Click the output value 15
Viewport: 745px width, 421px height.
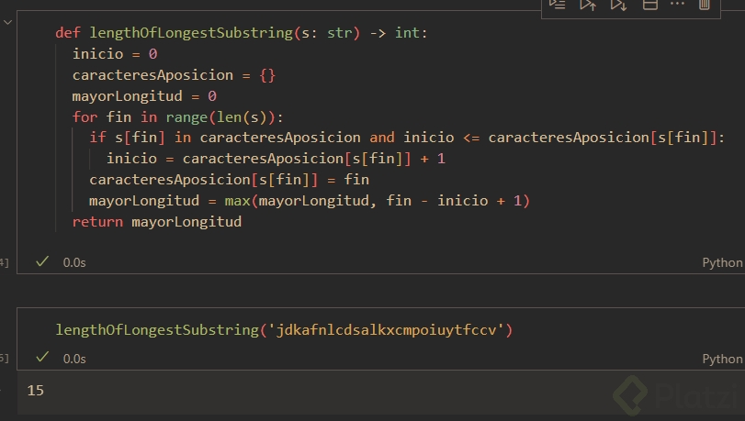tap(36, 391)
